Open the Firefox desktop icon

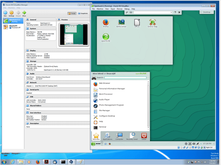pos(106,23)
